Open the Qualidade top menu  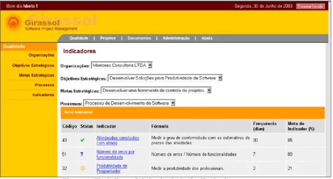tap(79, 38)
